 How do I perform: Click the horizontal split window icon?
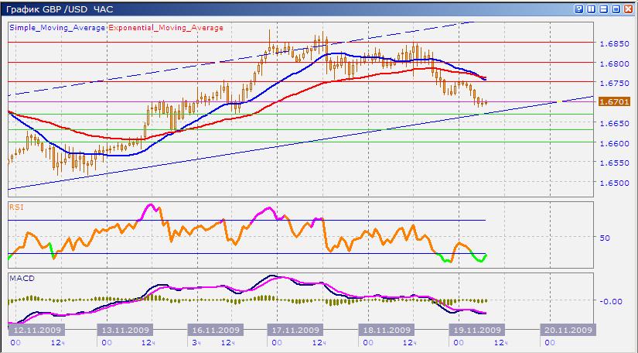click(603, 8)
